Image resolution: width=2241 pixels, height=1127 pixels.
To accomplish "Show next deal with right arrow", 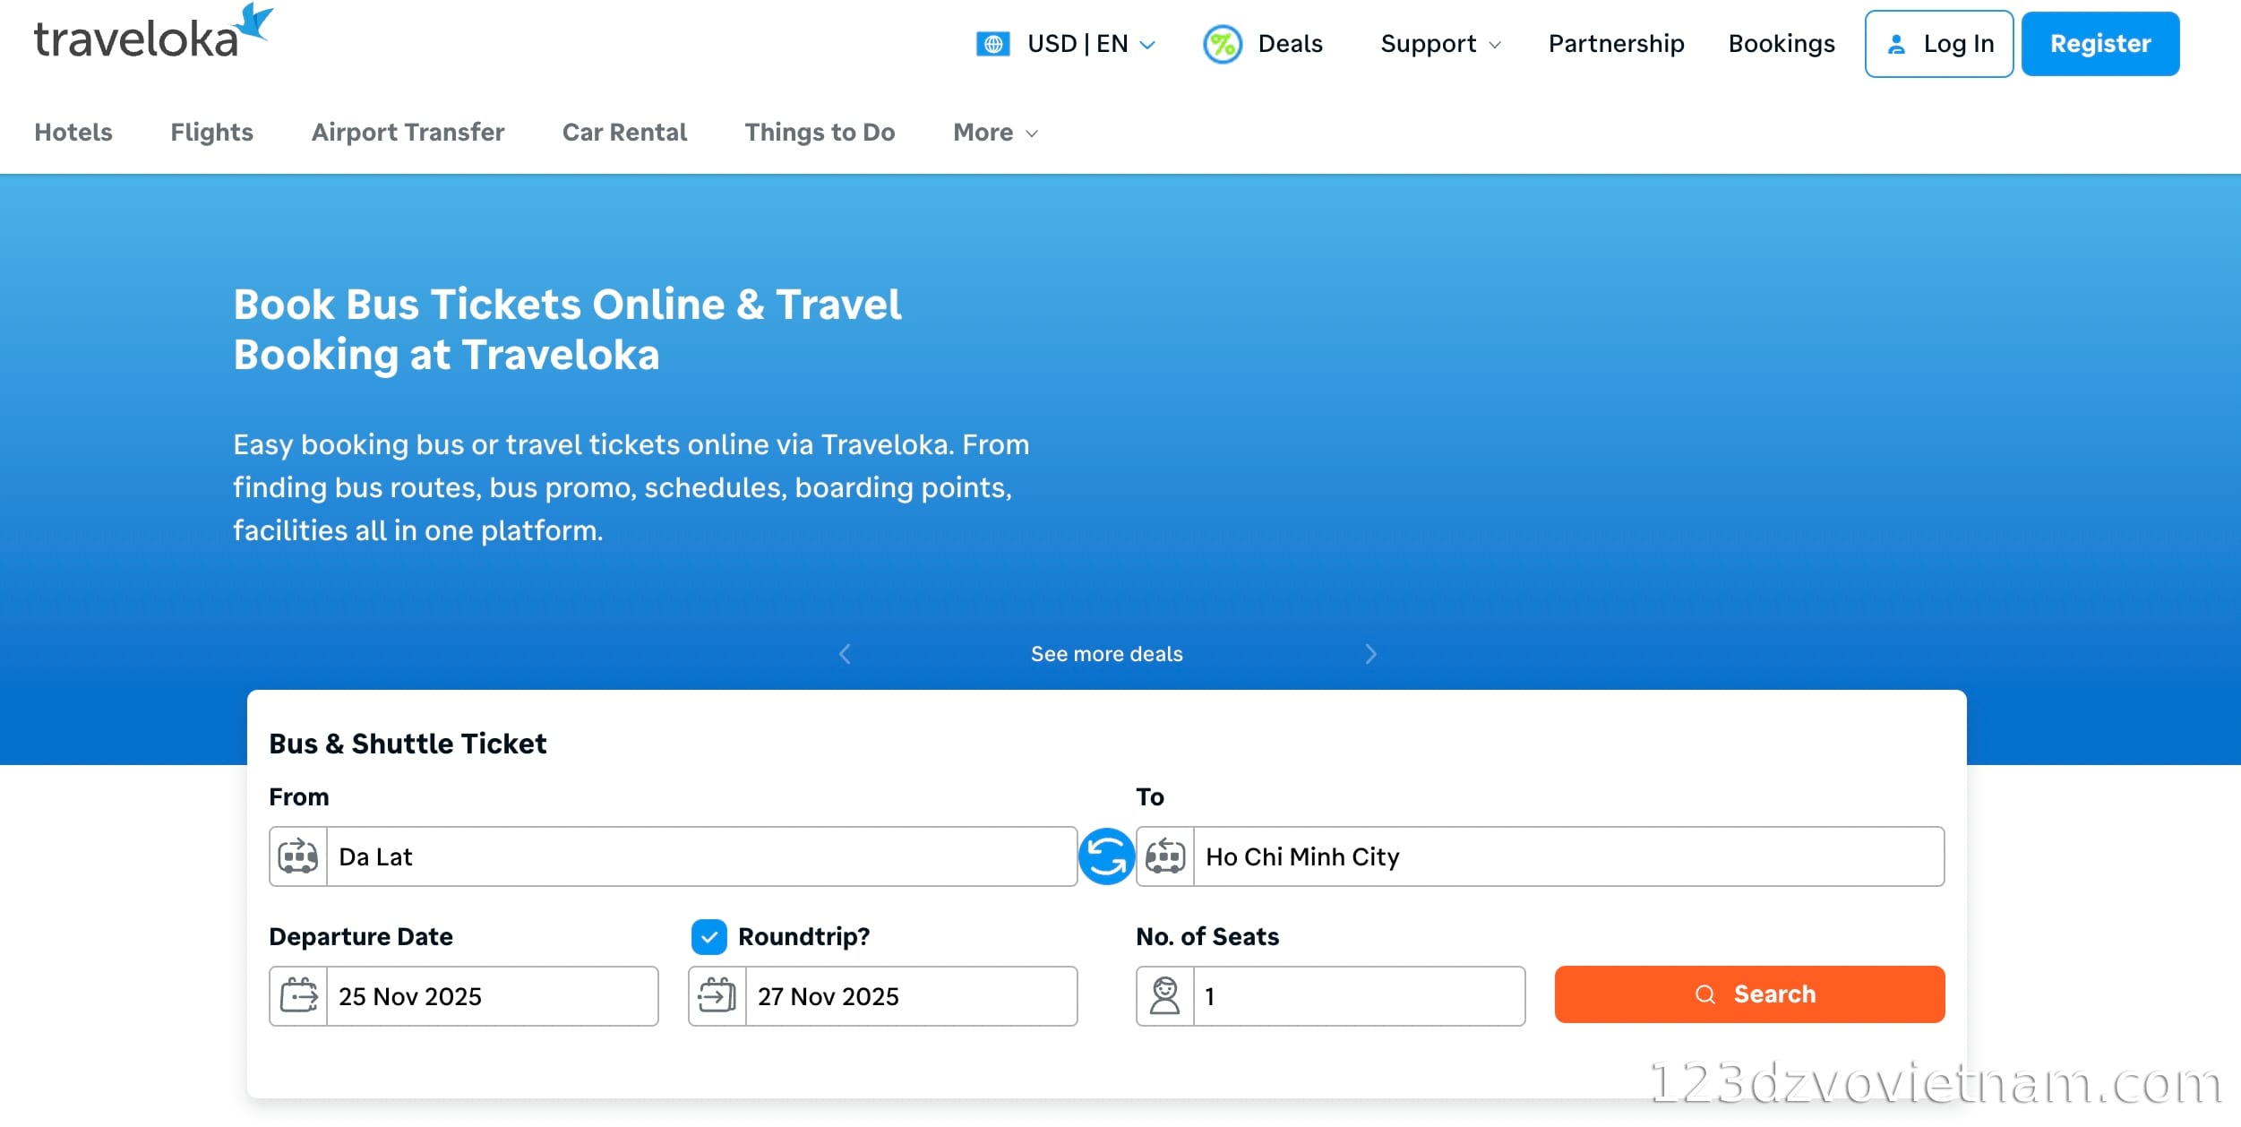I will pyautogui.click(x=1370, y=654).
